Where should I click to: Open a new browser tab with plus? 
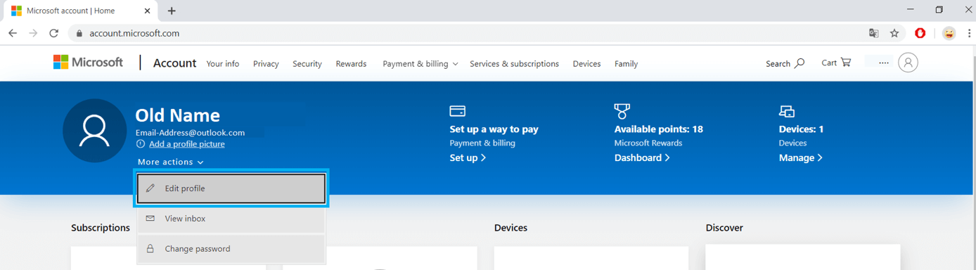click(172, 11)
